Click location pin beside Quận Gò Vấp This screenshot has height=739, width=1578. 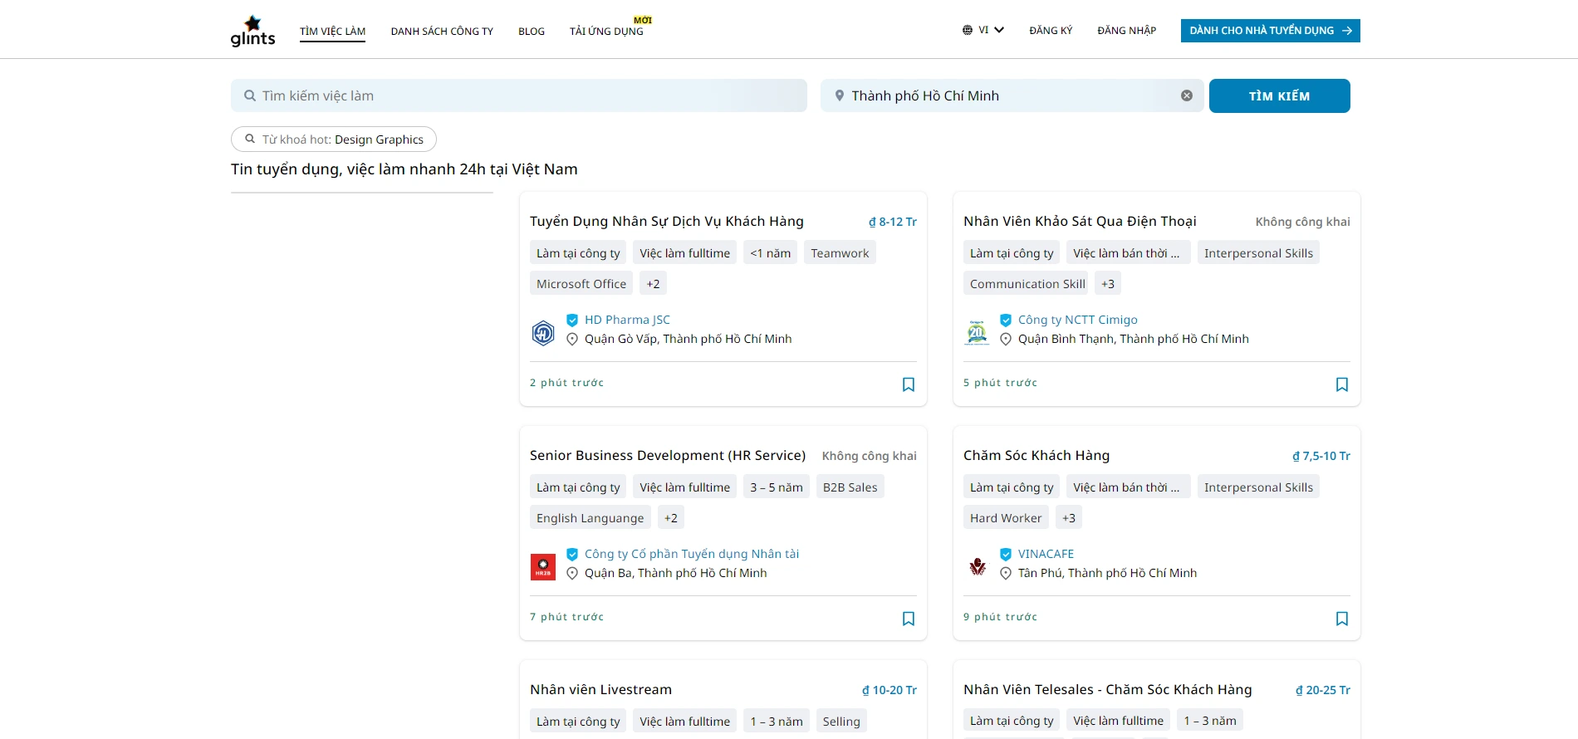coord(572,339)
